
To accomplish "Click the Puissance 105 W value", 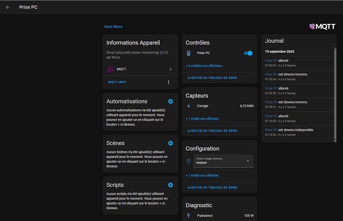I will pyautogui.click(x=249, y=216).
